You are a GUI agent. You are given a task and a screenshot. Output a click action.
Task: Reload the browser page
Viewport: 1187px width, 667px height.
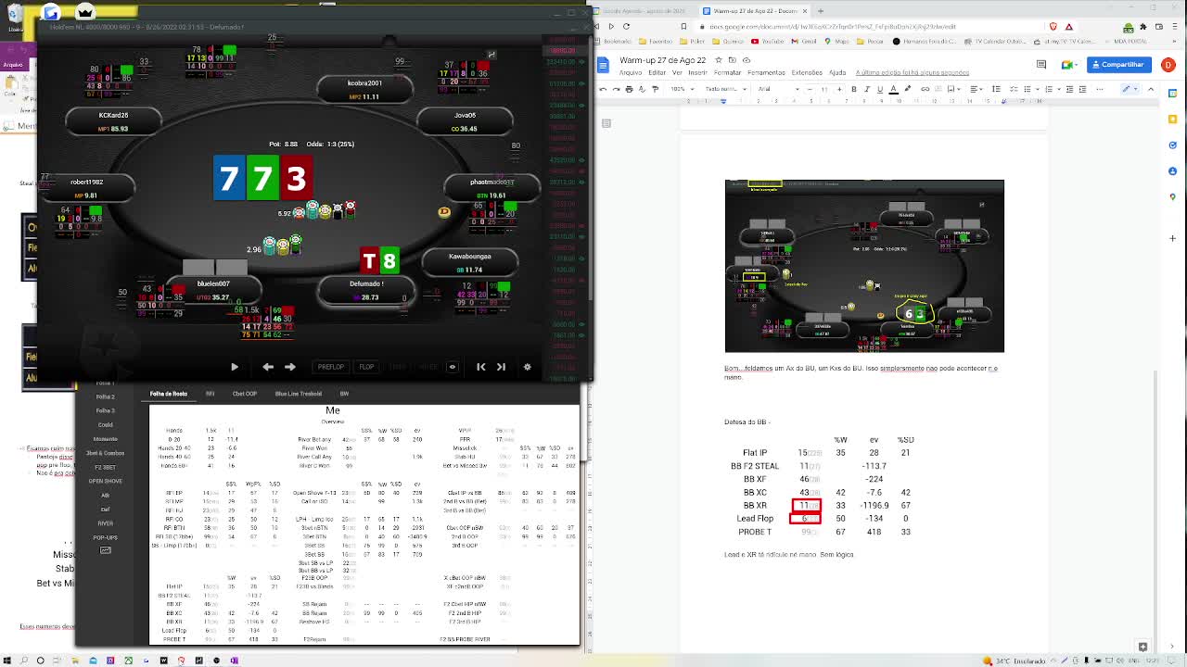[x=626, y=27]
